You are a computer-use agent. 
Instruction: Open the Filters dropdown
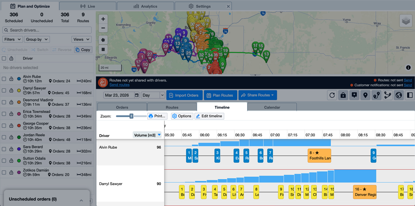click(x=12, y=39)
